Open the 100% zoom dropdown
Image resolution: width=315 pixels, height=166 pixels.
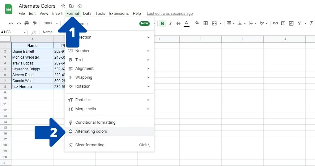[51, 23]
